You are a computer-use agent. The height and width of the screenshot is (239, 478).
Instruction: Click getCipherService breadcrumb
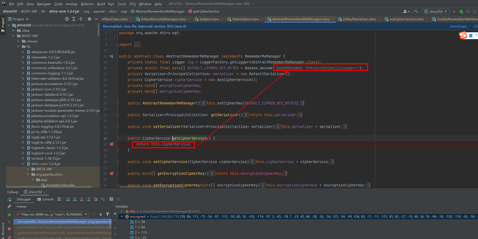coord(204,11)
